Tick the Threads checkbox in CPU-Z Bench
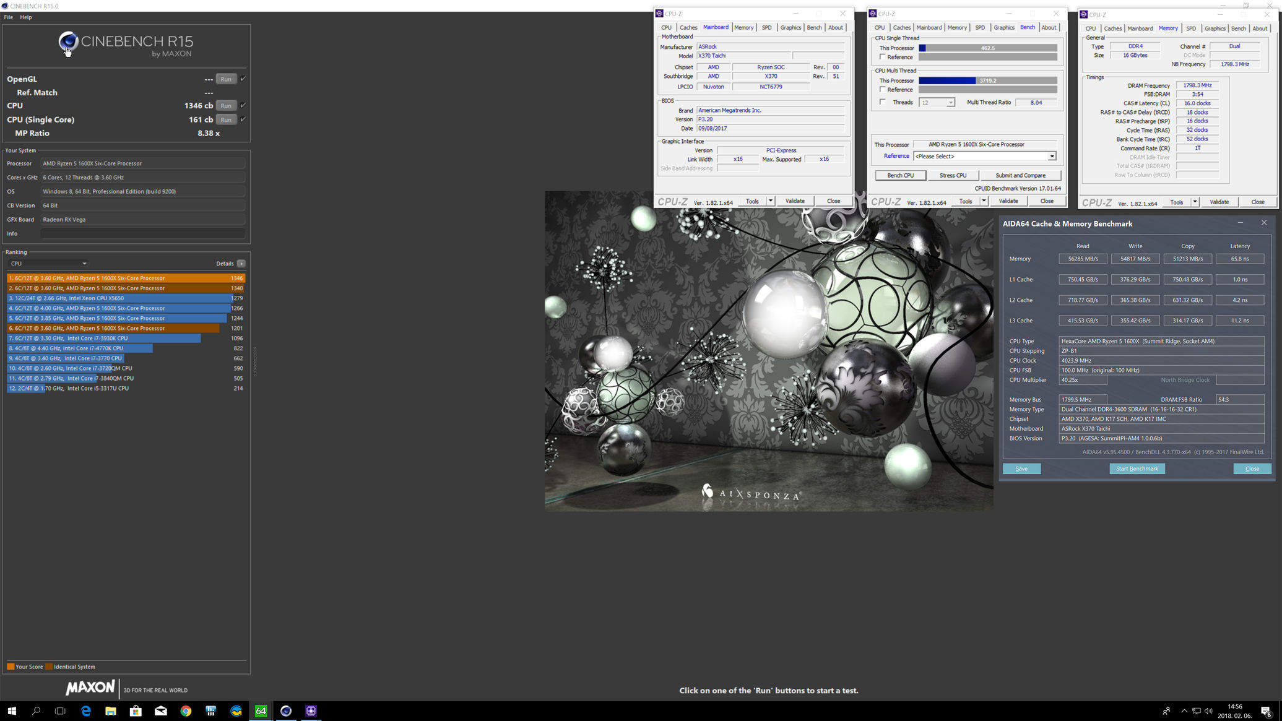 pyautogui.click(x=883, y=102)
